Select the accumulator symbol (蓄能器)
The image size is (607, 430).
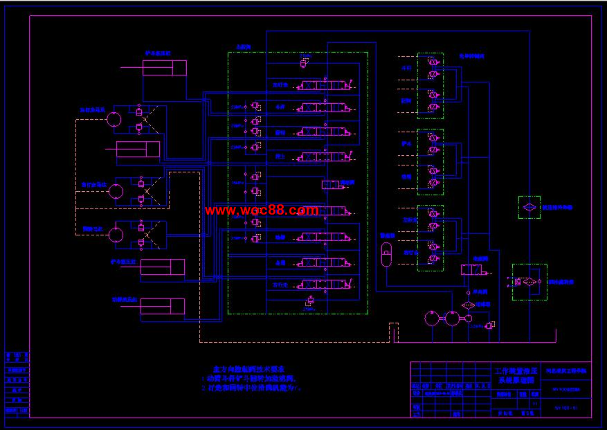[386, 255]
